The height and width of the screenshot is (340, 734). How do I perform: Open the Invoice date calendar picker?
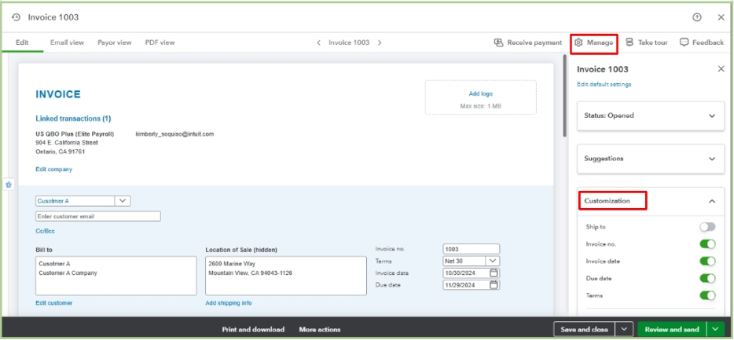pyautogui.click(x=494, y=273)
